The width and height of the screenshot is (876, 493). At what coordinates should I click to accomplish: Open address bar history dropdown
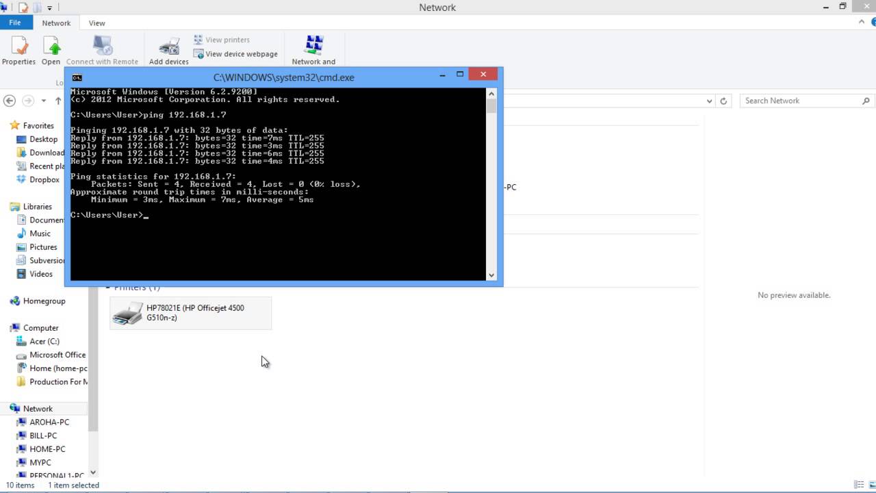(x=709, y=101)
